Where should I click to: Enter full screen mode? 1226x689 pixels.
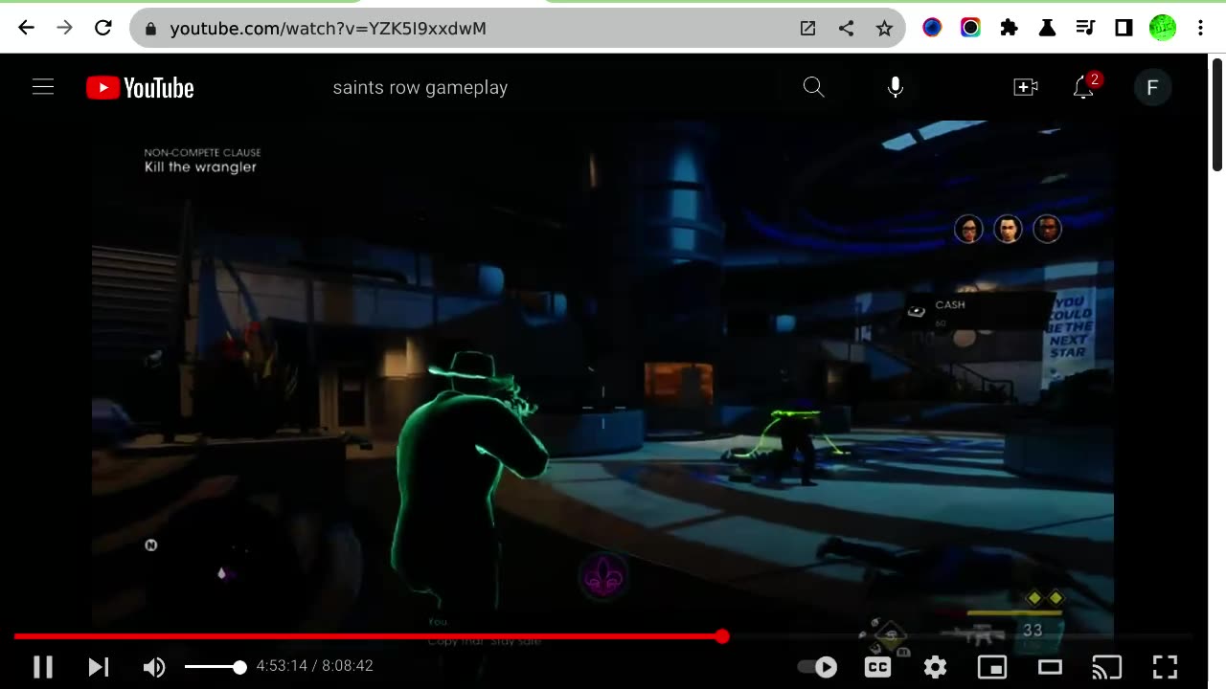pos(1165,667)
